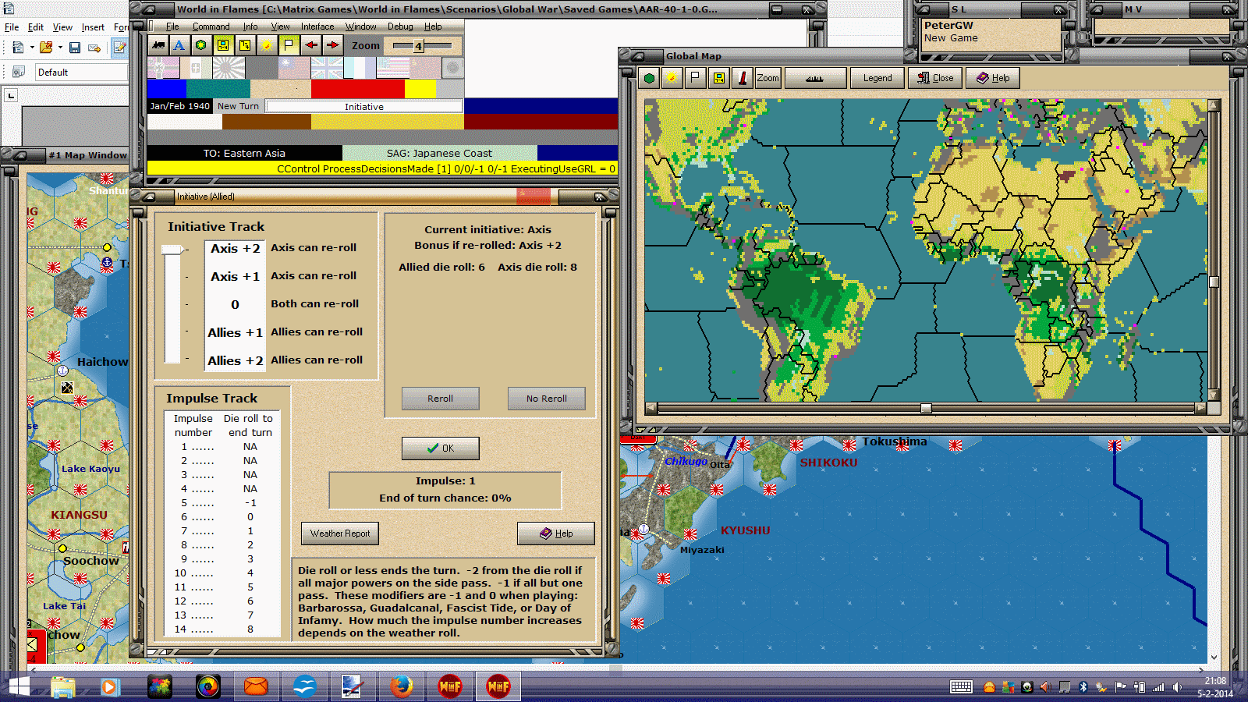Click the Initiative track marker slider
Screen dimensions: 1248x702
[x=172, y=250]
